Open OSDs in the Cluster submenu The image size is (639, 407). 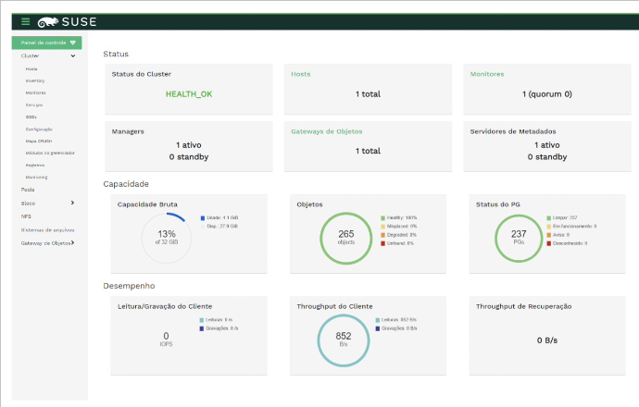point(33,117)
